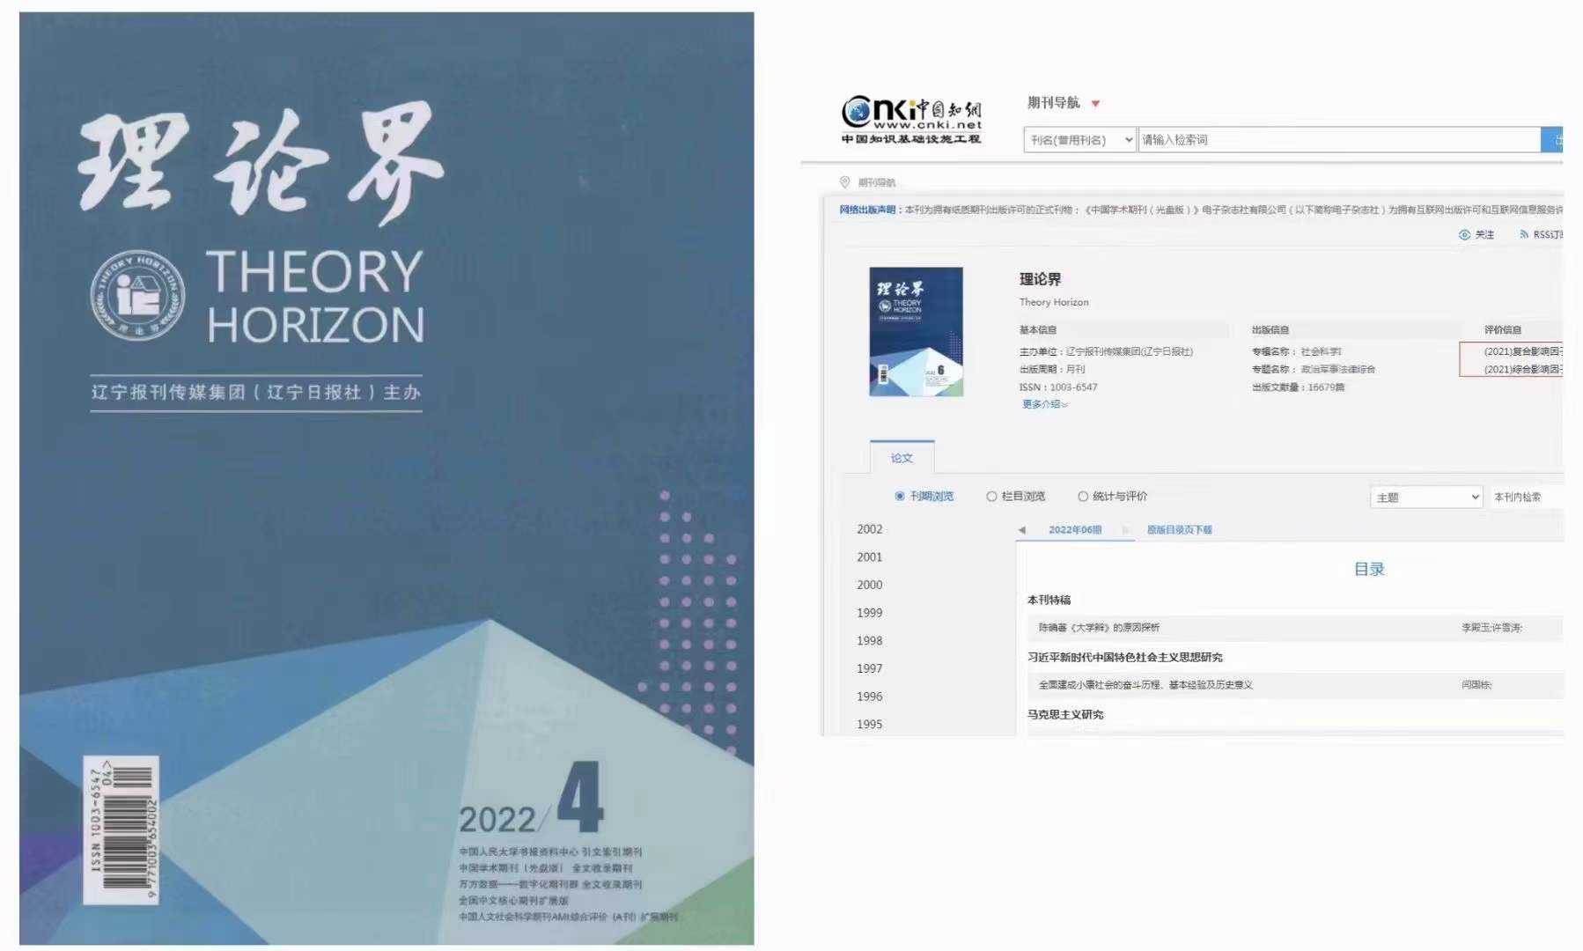Image resolution: width=1583 pixels, height=951 pixels.
Task: Click the location pin breadcrumb icon
Action: point(844,182)
